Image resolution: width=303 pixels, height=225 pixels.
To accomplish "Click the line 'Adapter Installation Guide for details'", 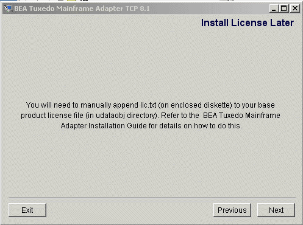I will pyautogui.click(x=151, y=126).
